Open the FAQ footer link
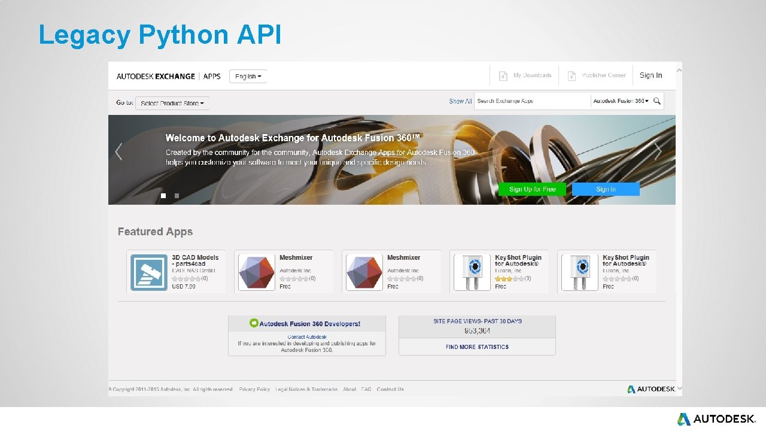Screen dimensions: 766x431 click(366, 389)
